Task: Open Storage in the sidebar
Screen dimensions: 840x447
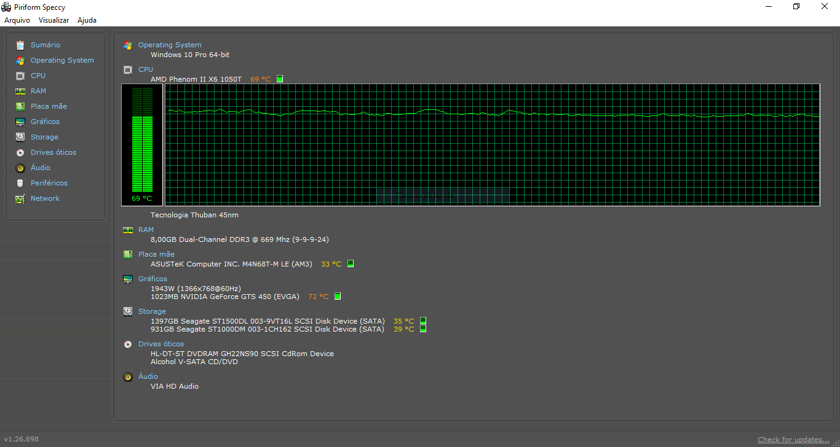Action: pyautogui.click(x=44, y=137)
